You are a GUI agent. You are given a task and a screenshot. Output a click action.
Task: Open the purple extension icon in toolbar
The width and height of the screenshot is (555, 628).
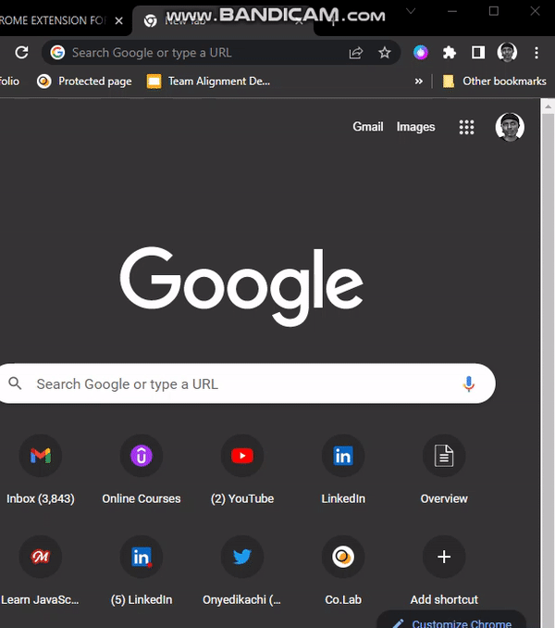coord(421,53)
